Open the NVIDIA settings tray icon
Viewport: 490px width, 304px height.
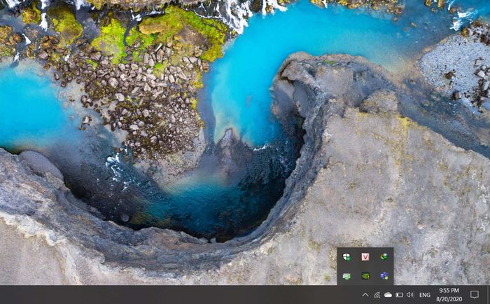[x=365, y=276]
